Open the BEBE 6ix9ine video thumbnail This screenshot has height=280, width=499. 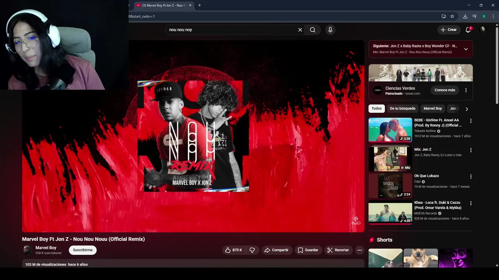(x=390, y=130)
